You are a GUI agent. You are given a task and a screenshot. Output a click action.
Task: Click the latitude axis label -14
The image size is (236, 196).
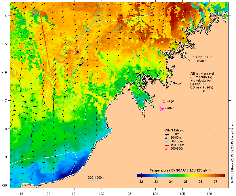pos(4,16)
